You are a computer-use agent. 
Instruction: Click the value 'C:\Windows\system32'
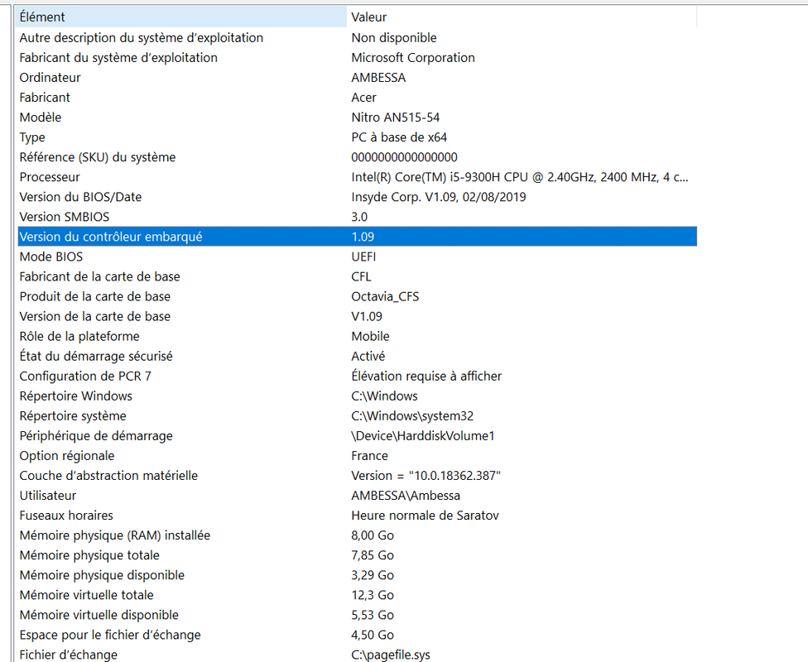tap(412, 415)
